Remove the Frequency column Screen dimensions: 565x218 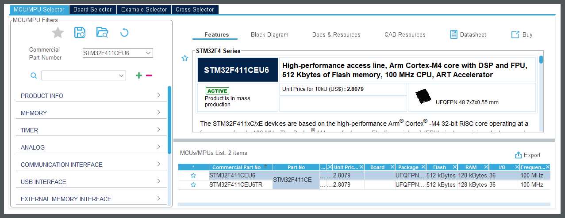click(x=548, y=167)
